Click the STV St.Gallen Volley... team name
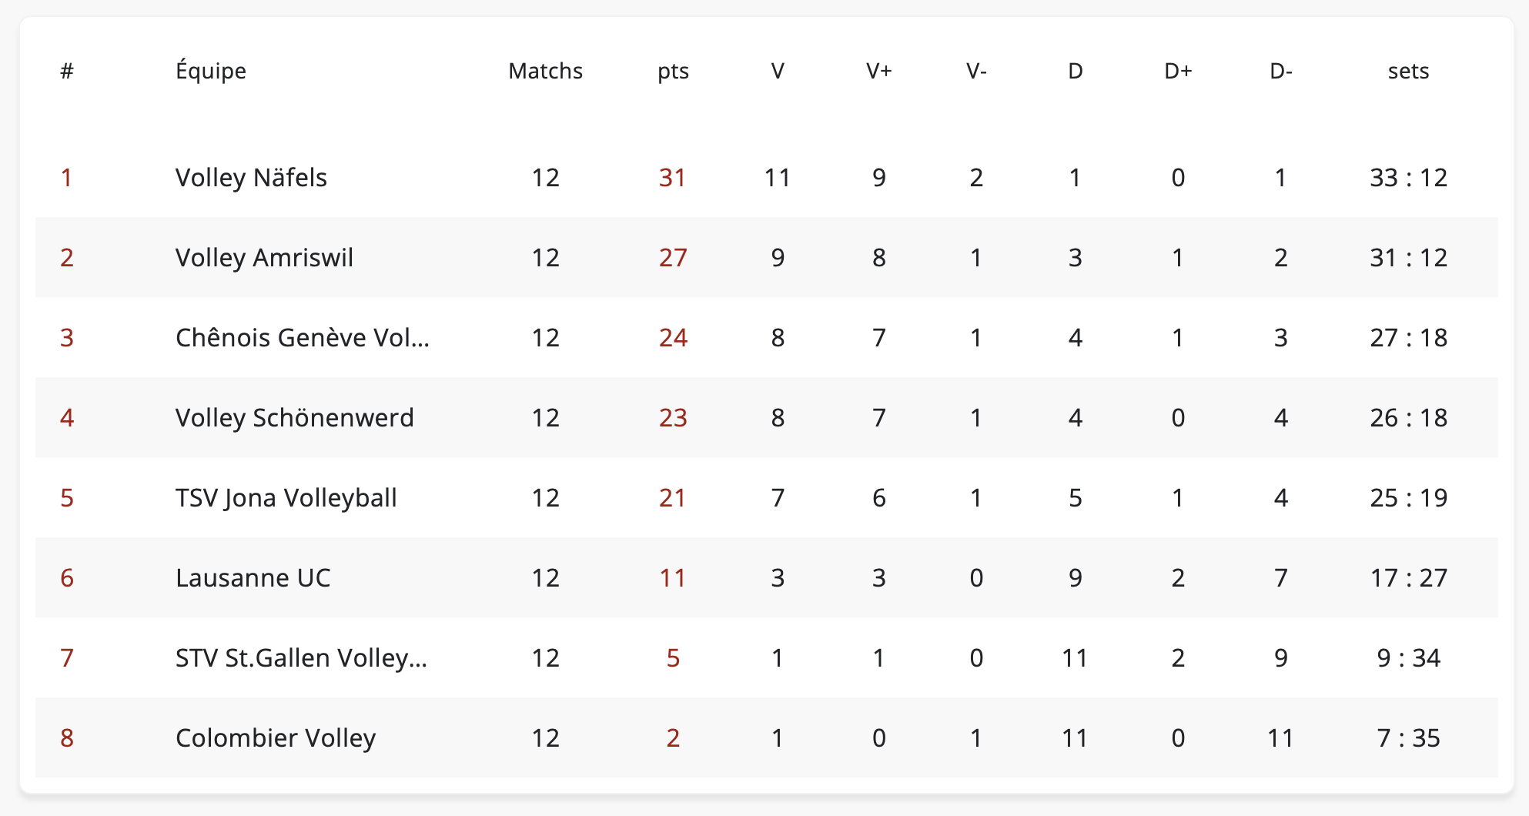This screenshot has width=1529, height=816. (x=300, y=658)
